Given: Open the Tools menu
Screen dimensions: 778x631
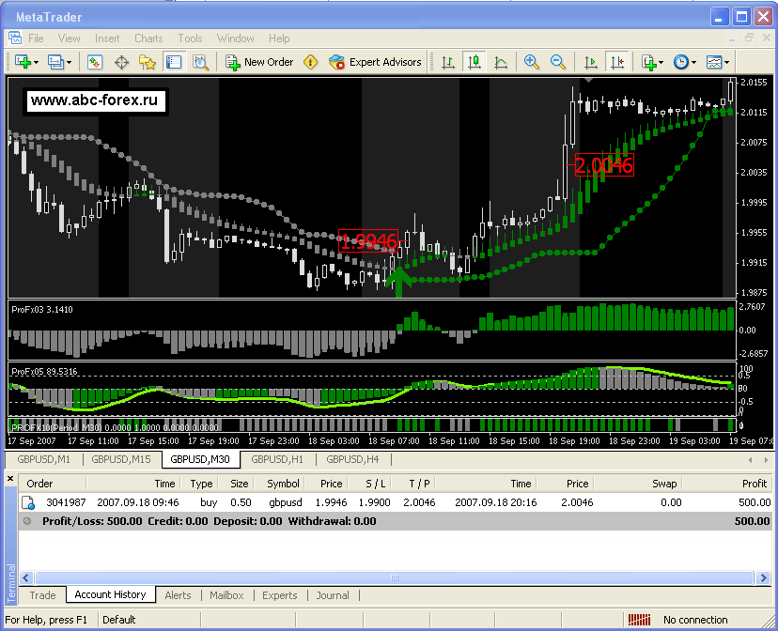Looking at the screenshot, I should (x=190, y=38).
